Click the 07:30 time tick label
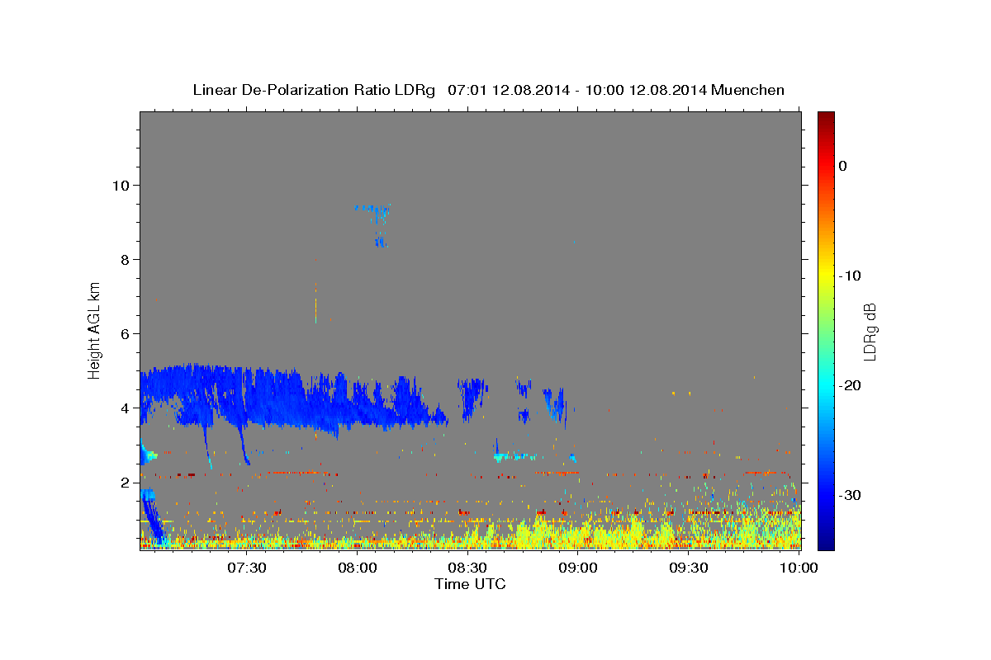The height and width of the screenshot is (660, 991). tap(247, 568)
